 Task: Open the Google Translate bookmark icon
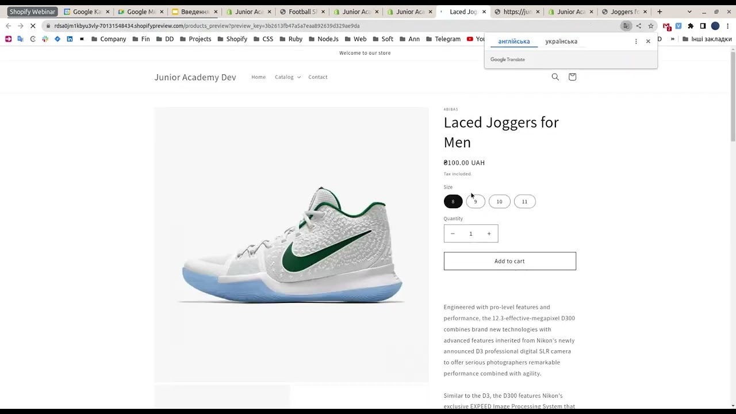[x=21, y=39]
